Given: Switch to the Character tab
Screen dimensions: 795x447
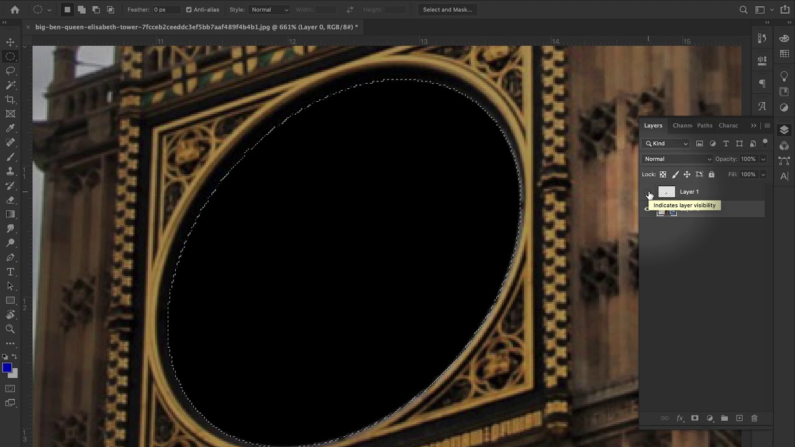Looking at the screenshot, I should click(729, 125).
